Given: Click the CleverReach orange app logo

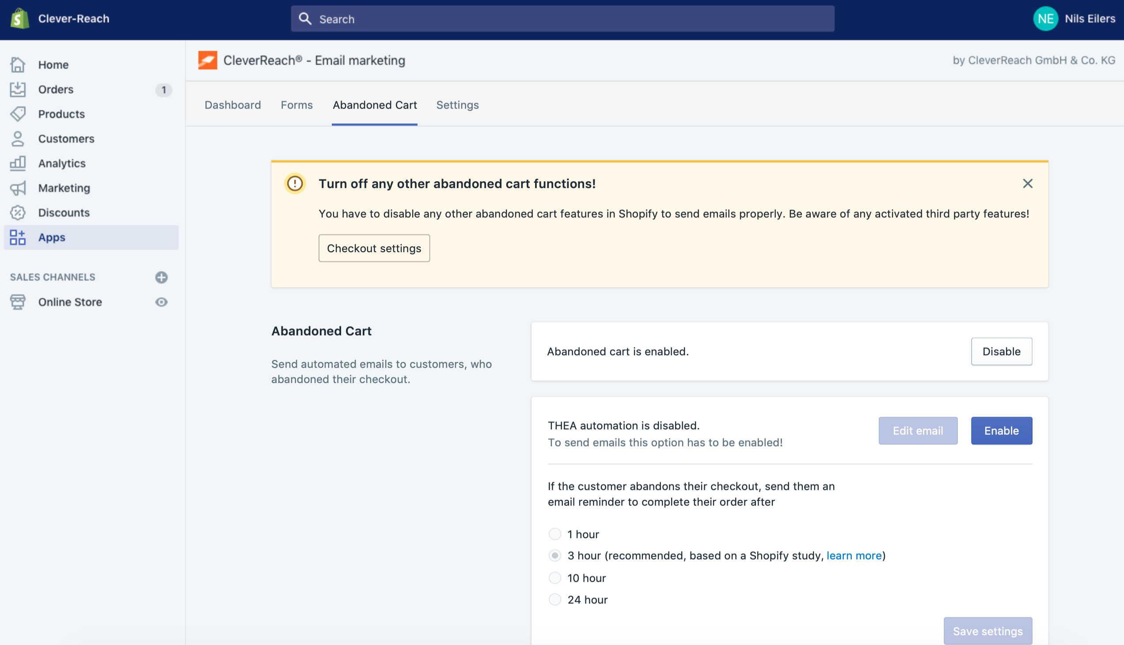Looking at the screenshot, I should 207,60.
